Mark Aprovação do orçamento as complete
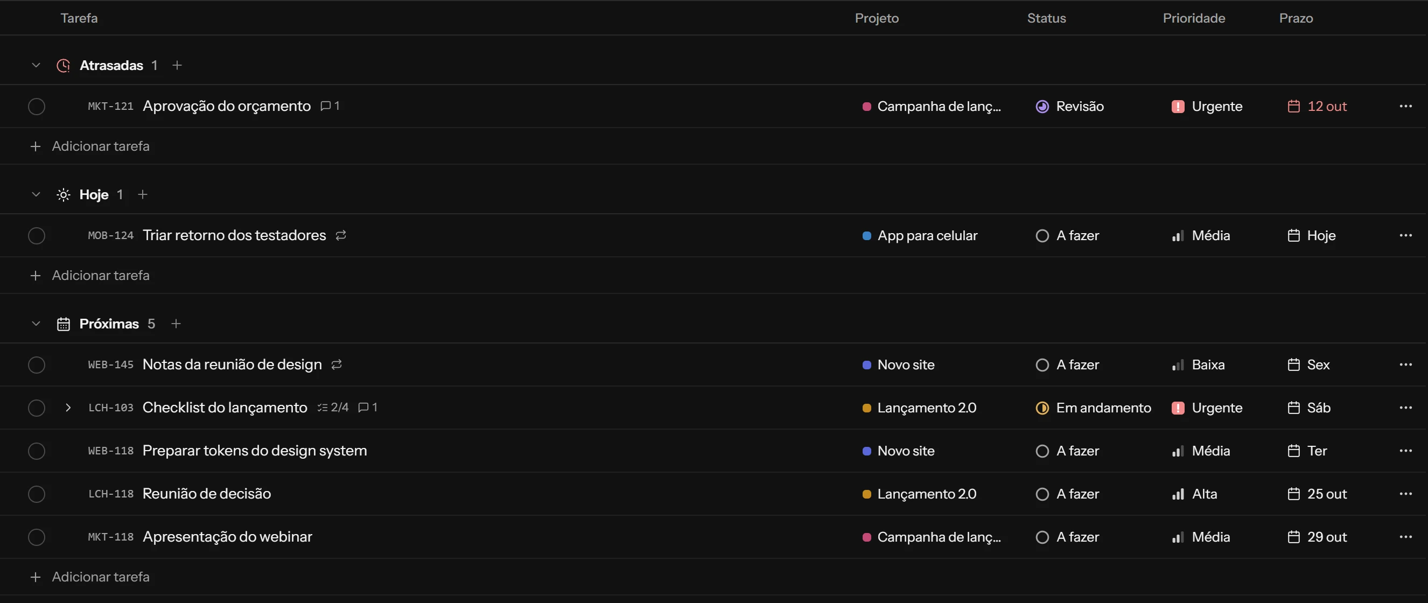This screenshot has width=1428, height=603. click(x=37, y=106)
